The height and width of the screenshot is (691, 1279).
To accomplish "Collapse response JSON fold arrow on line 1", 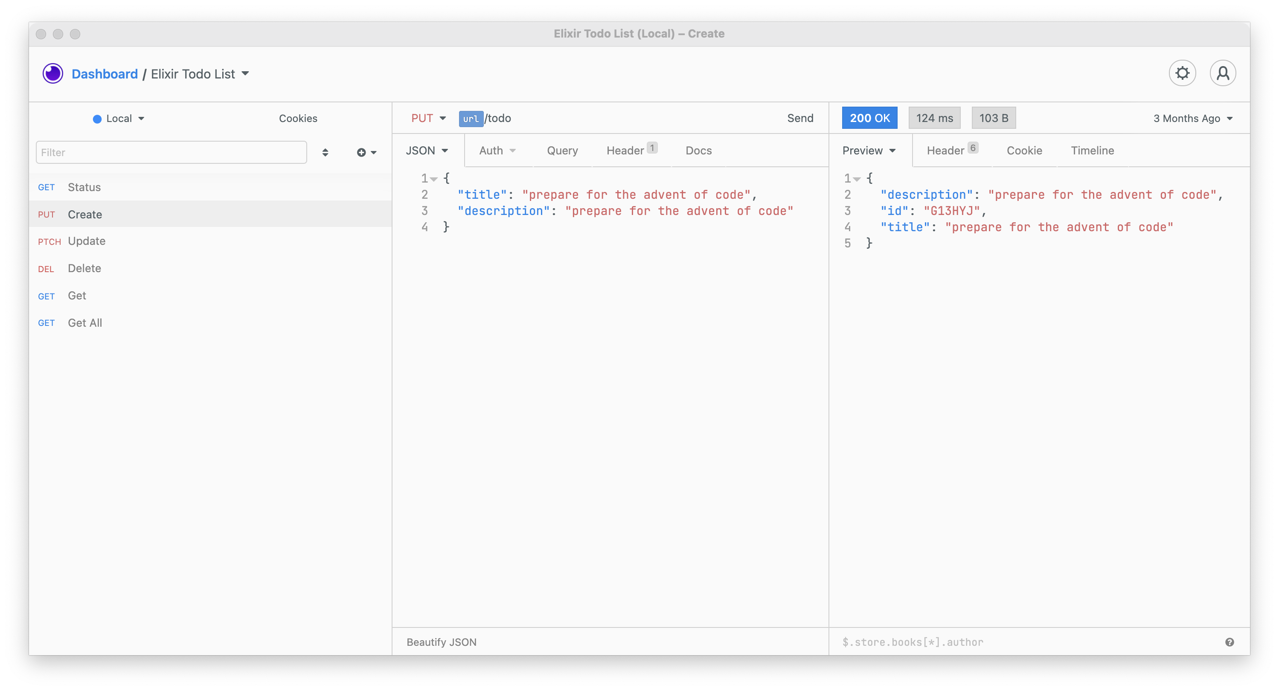I will coord(857,179).
